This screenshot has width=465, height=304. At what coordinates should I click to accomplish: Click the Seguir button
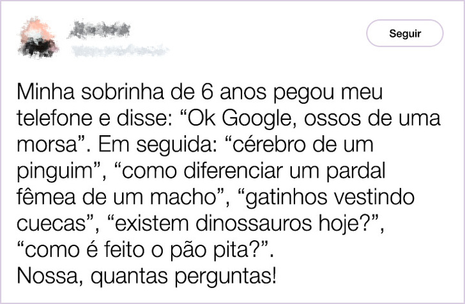(x=404, y=33)
